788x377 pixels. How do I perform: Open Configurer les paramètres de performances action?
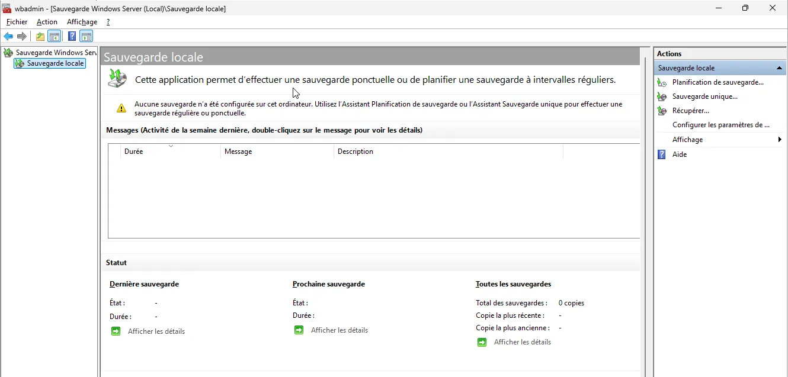click(x=720, y=125)
